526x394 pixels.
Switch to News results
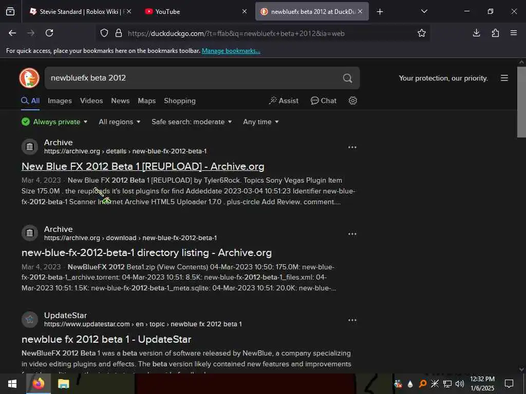click(x=120, y=101)
